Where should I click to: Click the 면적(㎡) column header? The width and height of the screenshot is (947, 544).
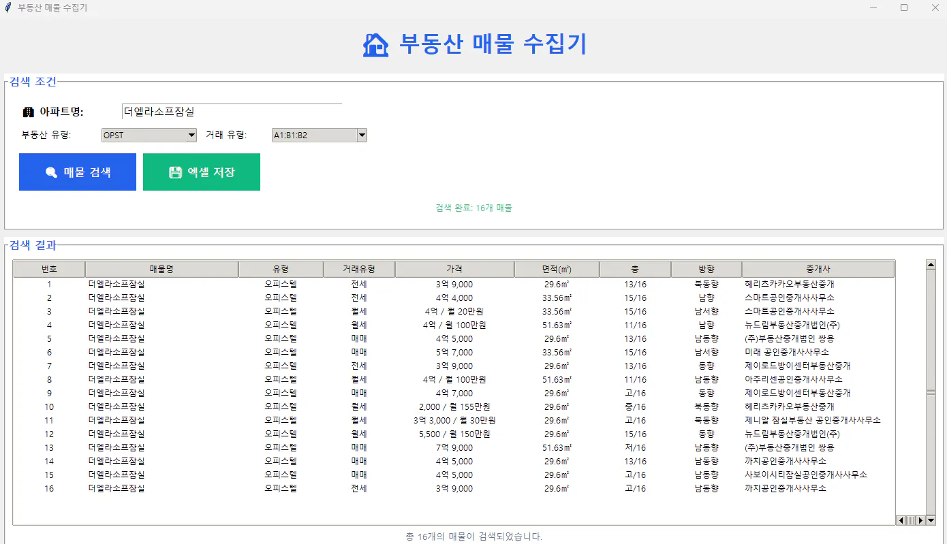(x=557, y=269)
